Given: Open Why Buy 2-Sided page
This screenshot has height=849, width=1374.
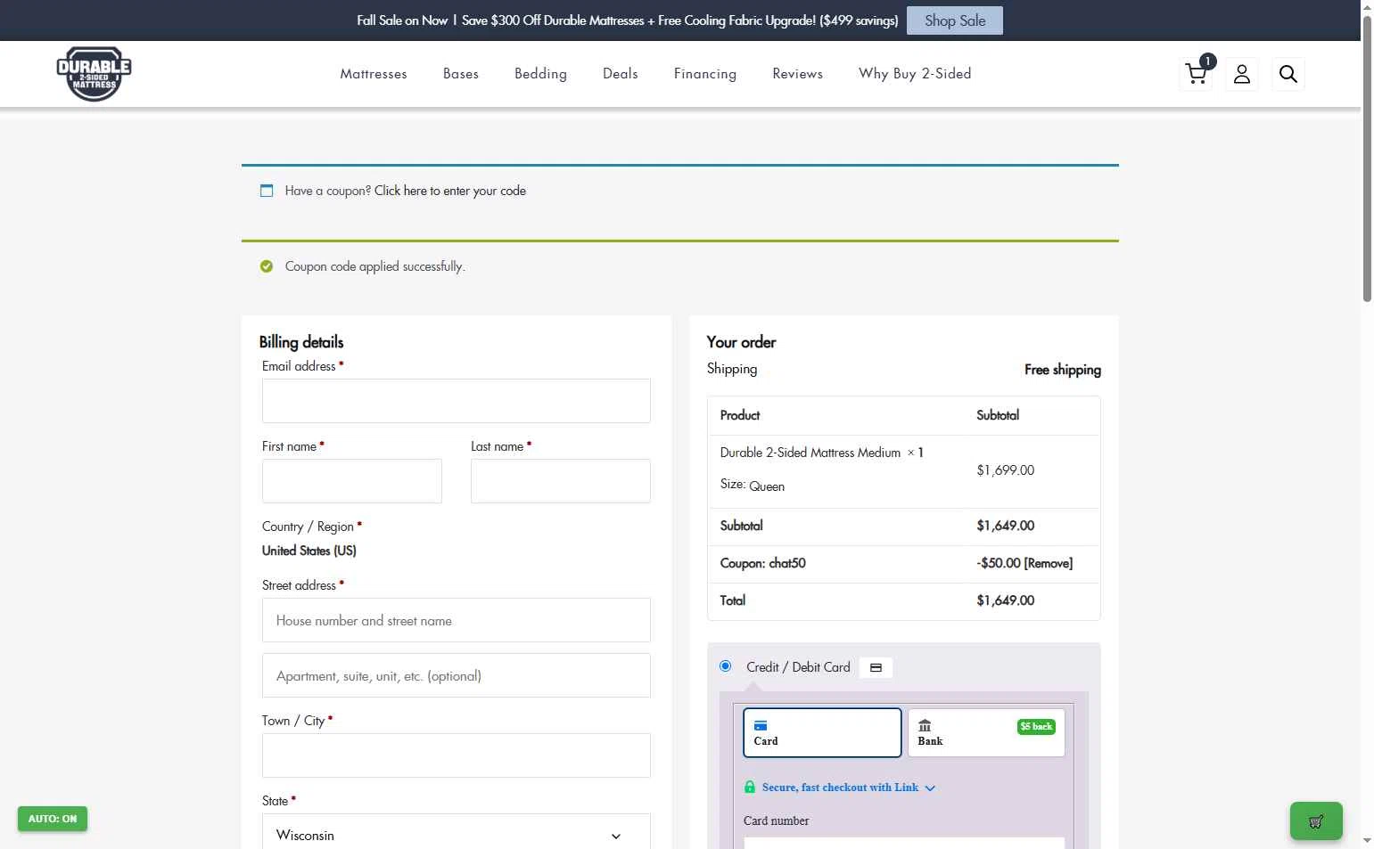Looking at the screenshot, I should 915,74.
